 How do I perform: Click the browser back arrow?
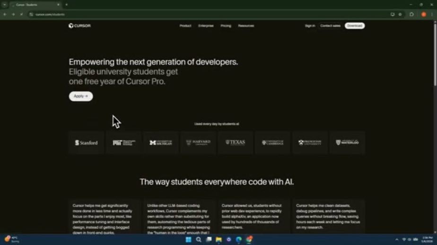coord(5,15)
